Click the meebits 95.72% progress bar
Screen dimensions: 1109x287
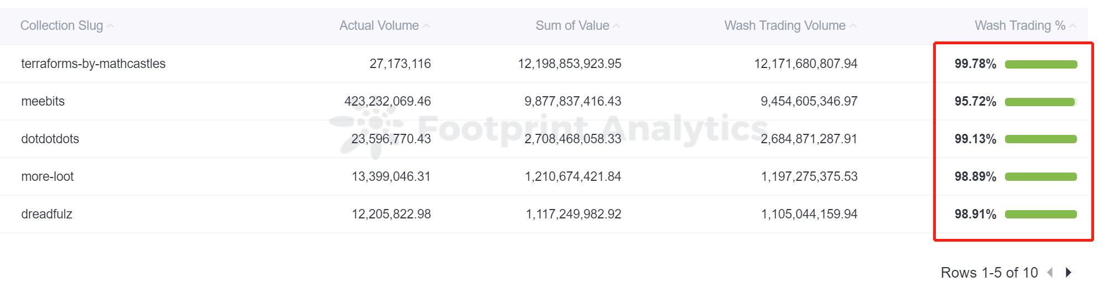(1040, 102)
